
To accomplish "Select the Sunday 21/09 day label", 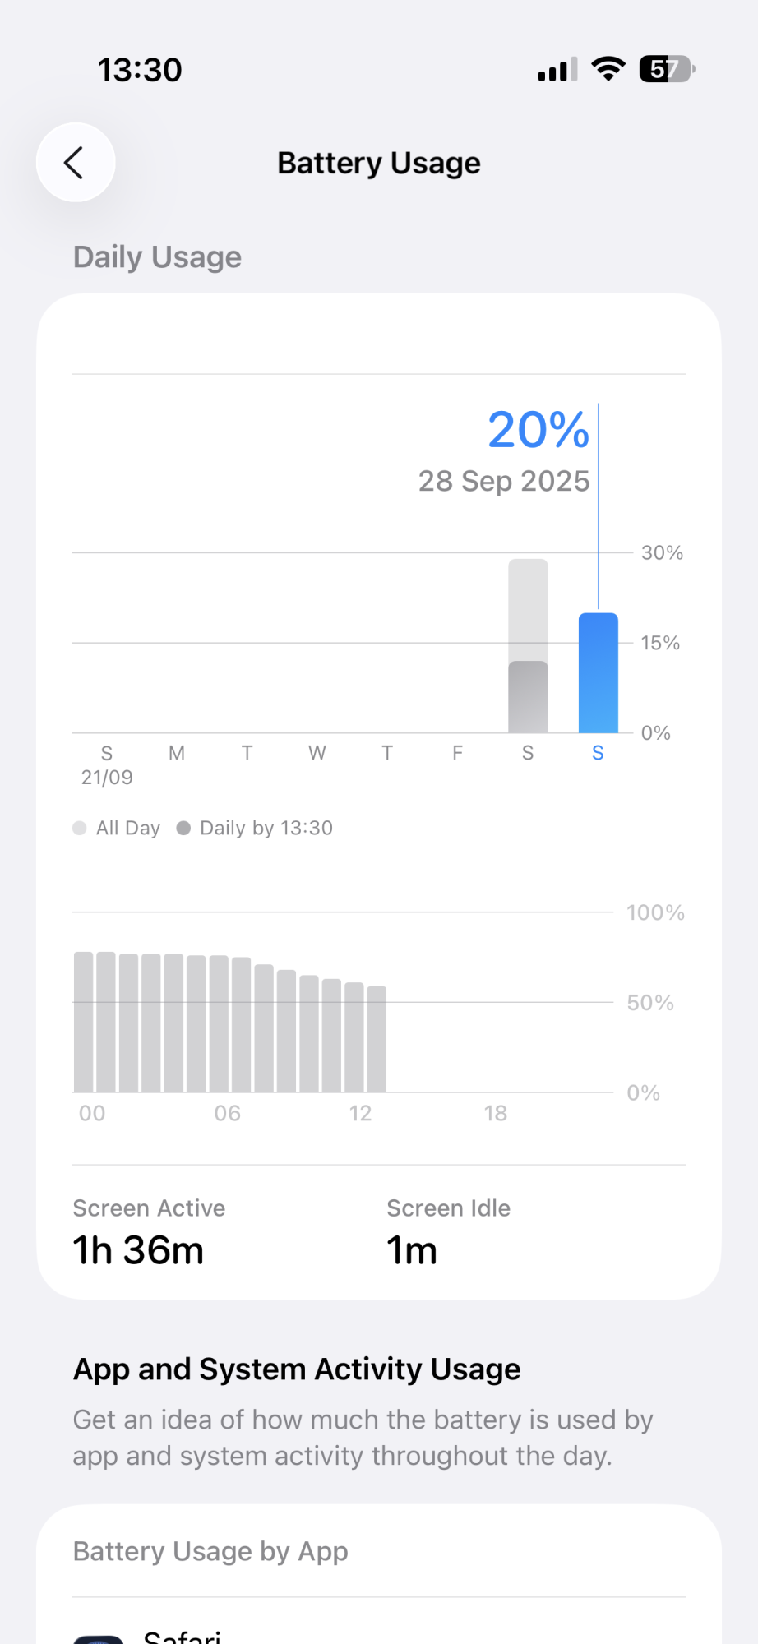I will coord(107,764).
